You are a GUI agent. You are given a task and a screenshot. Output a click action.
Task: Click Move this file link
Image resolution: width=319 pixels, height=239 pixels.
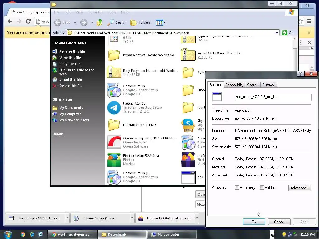click(70, 58)
